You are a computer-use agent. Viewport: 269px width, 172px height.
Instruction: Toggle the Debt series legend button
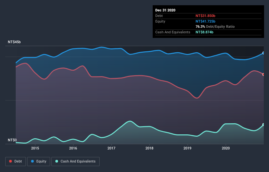pos(15,162)
